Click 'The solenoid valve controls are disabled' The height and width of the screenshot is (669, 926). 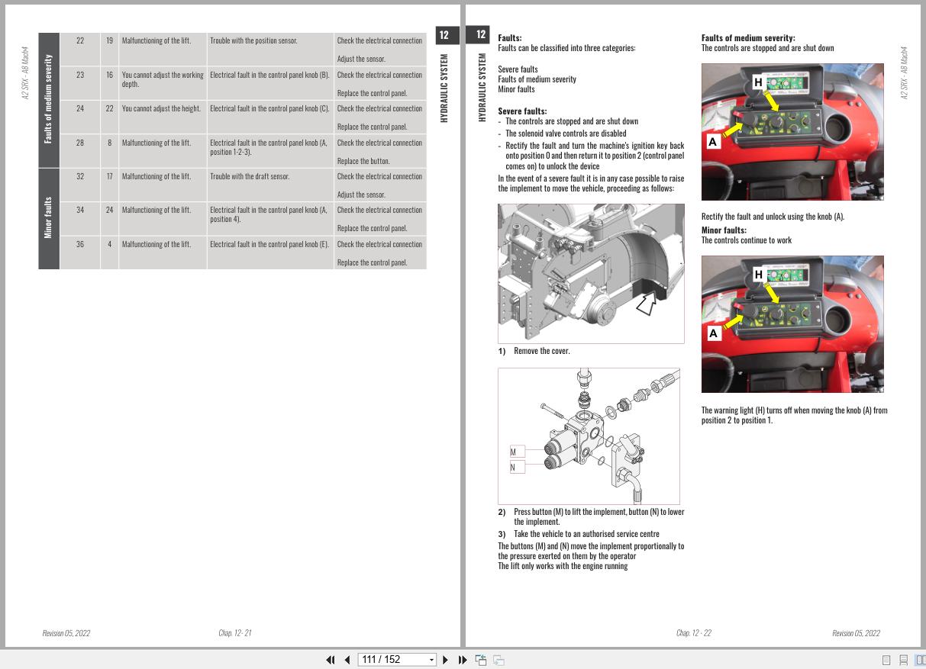pos(566,133)
